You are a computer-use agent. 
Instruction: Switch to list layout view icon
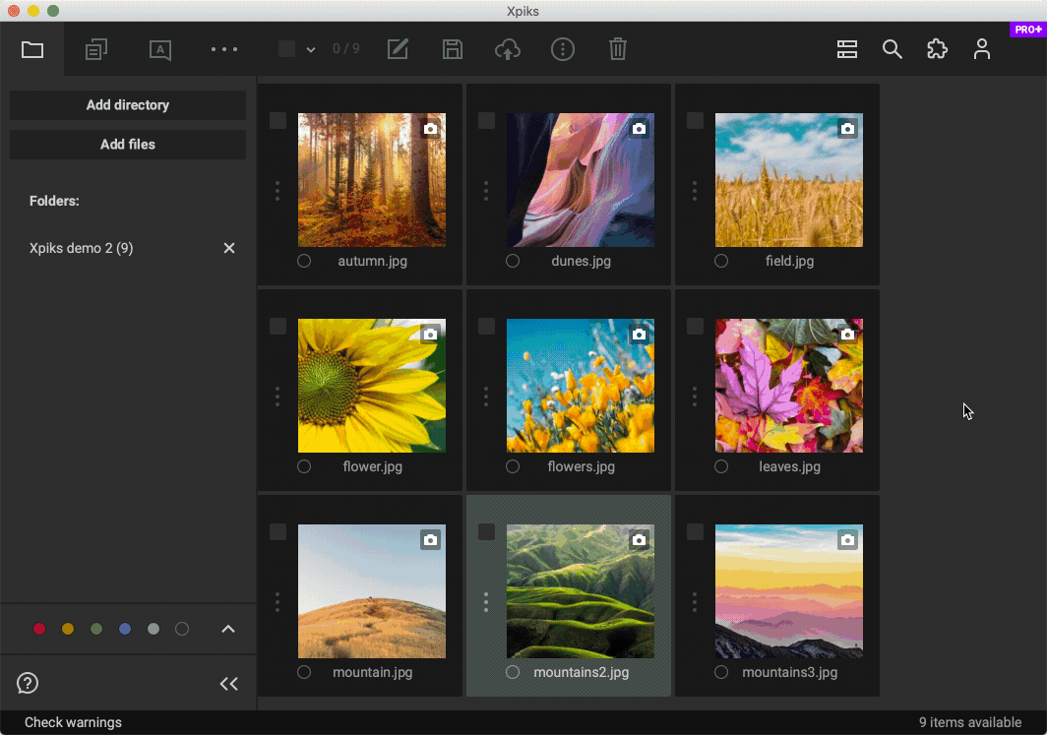coord(846,49)
